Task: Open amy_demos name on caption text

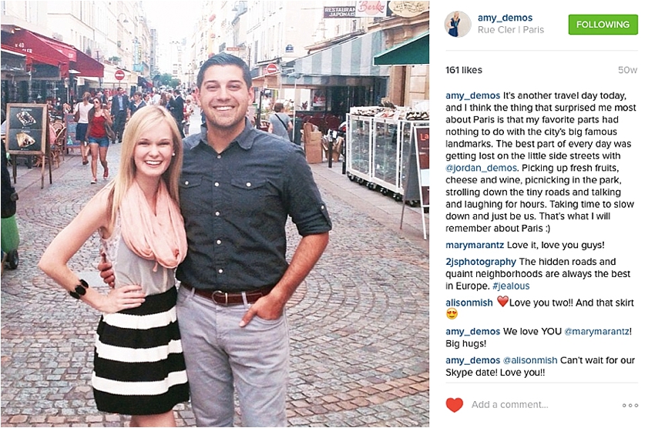Action: point(472,95)
